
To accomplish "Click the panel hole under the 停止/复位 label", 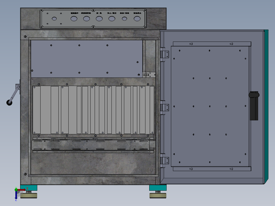I will tap(112, 19).
